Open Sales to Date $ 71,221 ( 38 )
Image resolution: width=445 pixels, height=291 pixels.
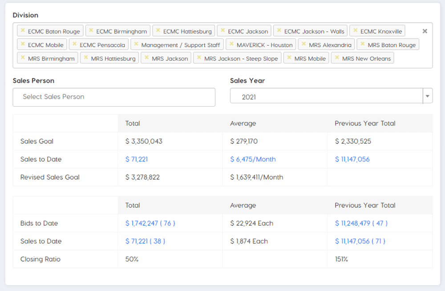(146, 241)
